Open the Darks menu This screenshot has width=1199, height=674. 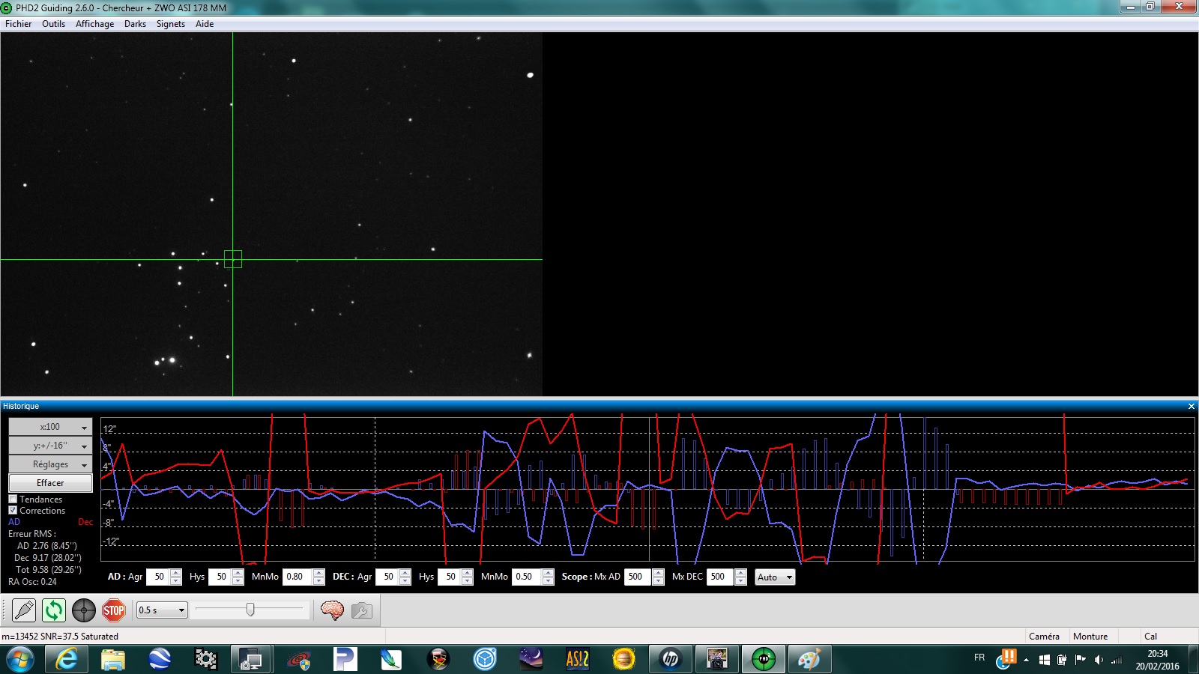click(136, 24)
